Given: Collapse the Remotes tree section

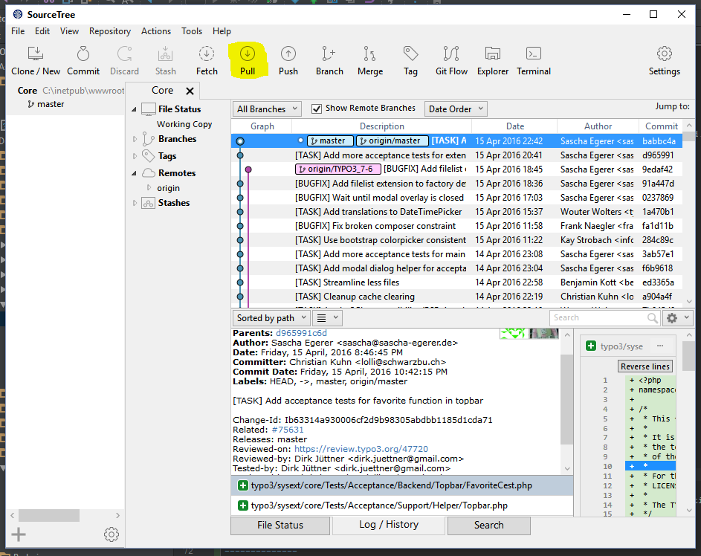Looking at the screenshot, I should [134, 173].
